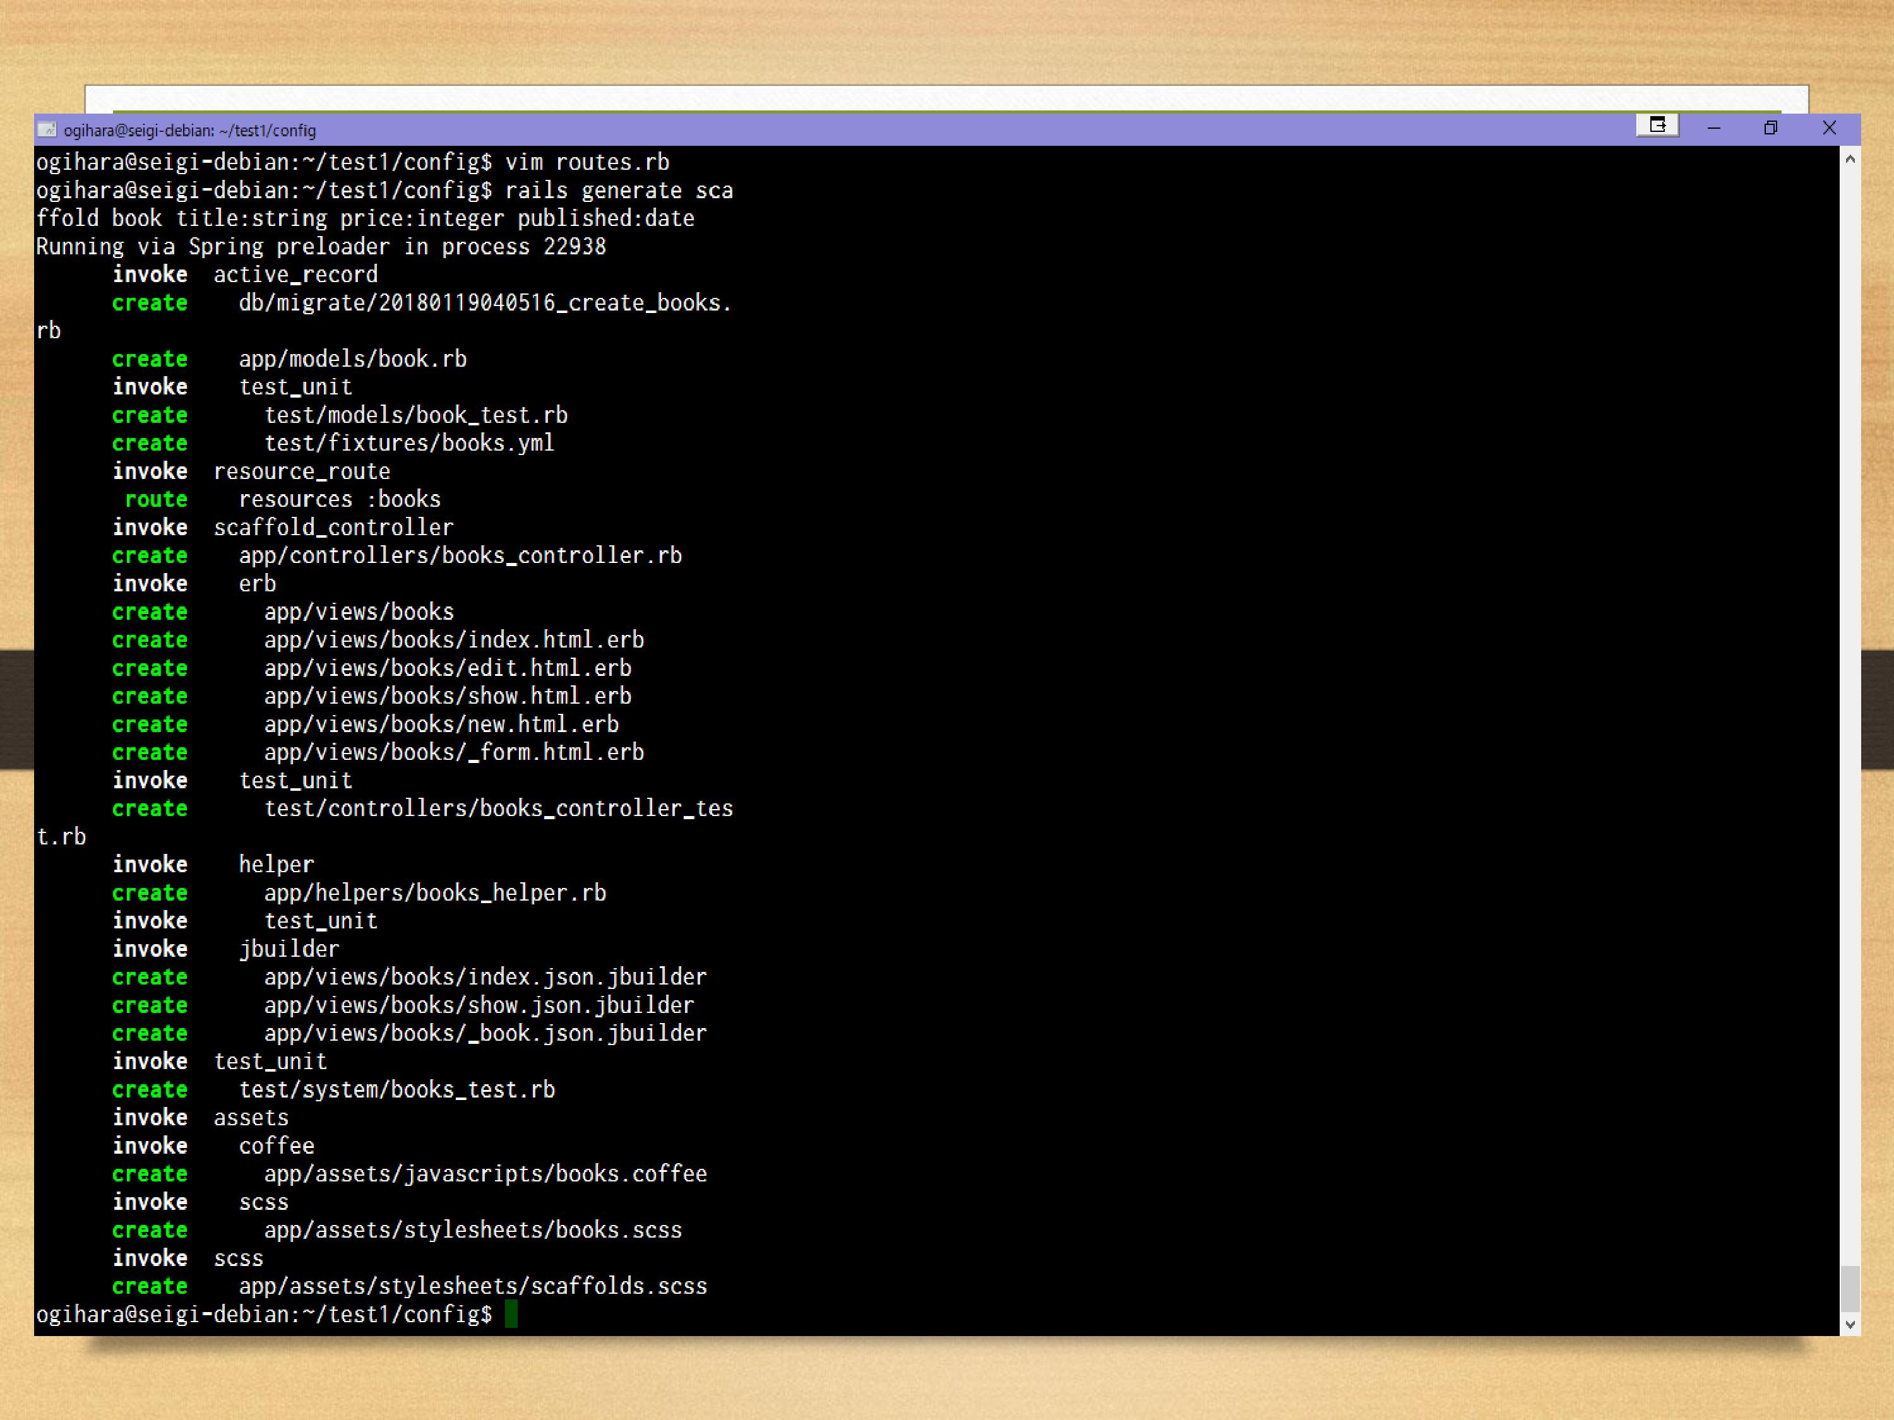Image resolution: width=1894 pixels, height=1420 pixels.
Task: Click the scrollbar up arrow
Action: 1849,159
